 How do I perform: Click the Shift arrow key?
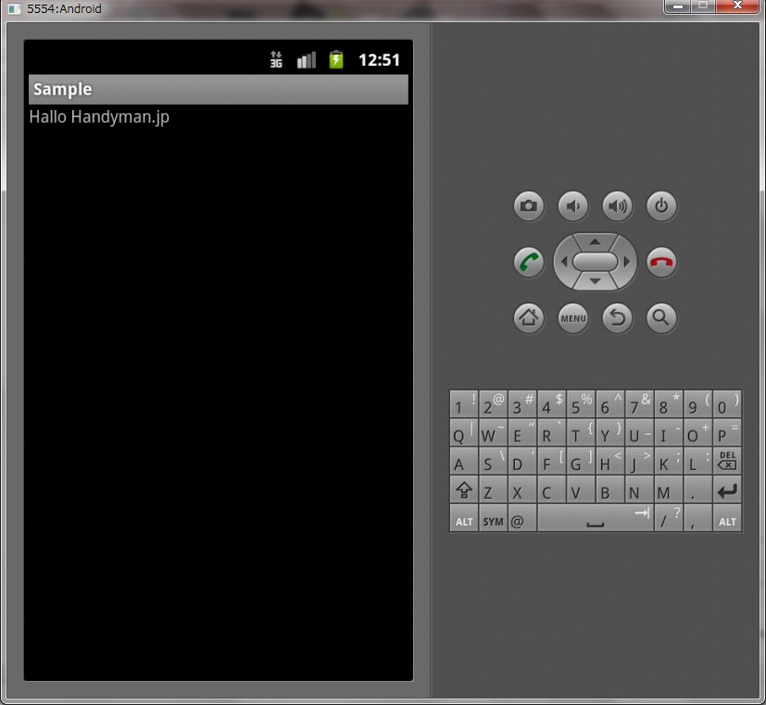point(464,489)
